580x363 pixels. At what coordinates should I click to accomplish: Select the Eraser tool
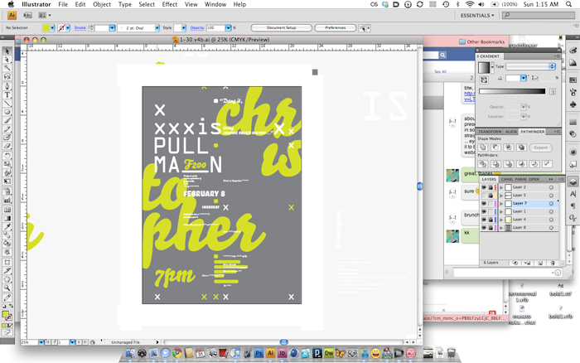[x=7, y=146]
